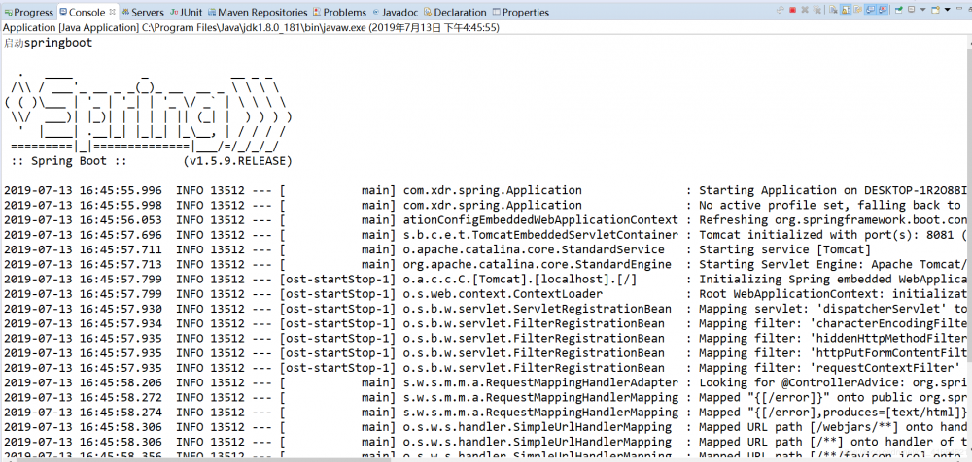Screen dimensions: 972x462
Task: Toggle Scroll Lock padlock icon
Action: [846, 10]
